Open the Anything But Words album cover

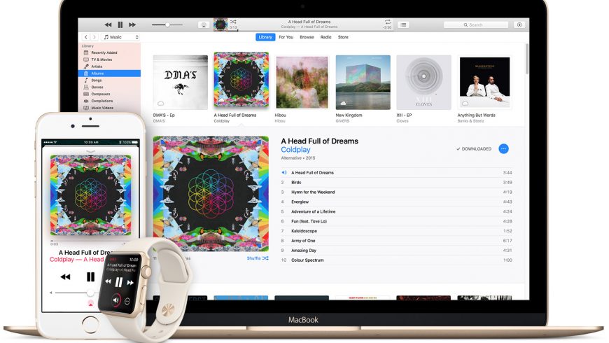484,83
